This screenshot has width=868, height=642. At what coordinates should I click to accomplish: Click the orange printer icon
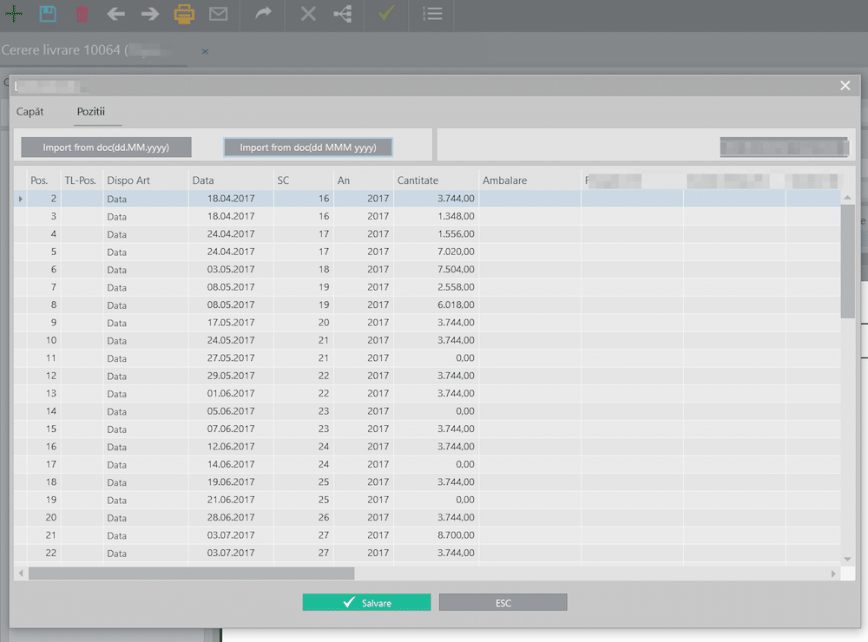tap(184, 14)
